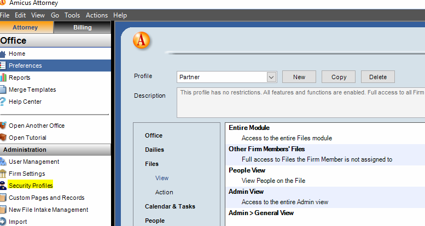Select Dailies category in profile tree
Viewport: 425px width, 226px height.
[x=154, y=150]
